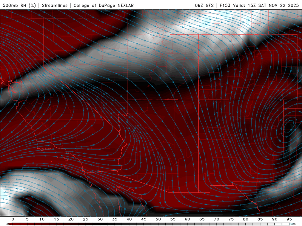
Task: Click the '10' colorbar scale label
Action: point(42,219)
